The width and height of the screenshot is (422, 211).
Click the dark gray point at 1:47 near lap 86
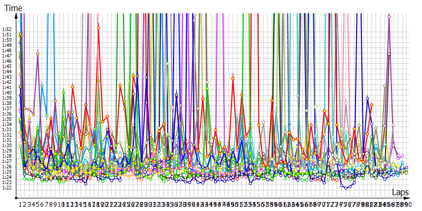click(x=389, y=54)
